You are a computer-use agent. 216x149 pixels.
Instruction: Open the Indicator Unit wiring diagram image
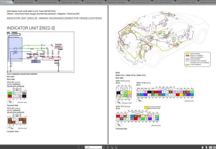(40, 52)
